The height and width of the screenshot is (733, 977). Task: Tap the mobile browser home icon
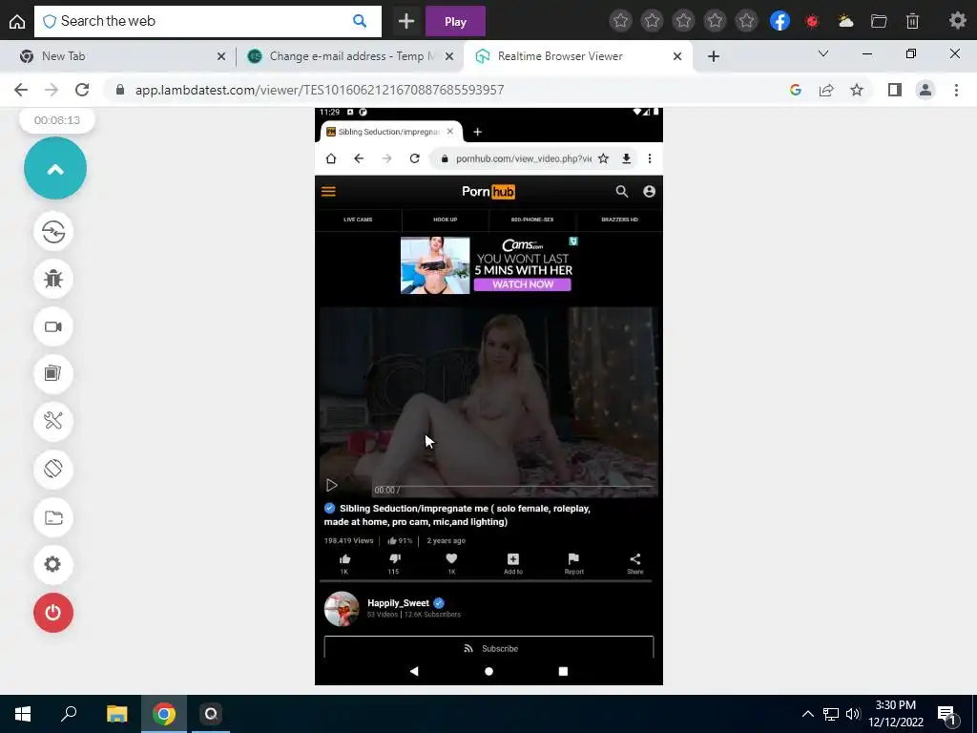[331, 158]
